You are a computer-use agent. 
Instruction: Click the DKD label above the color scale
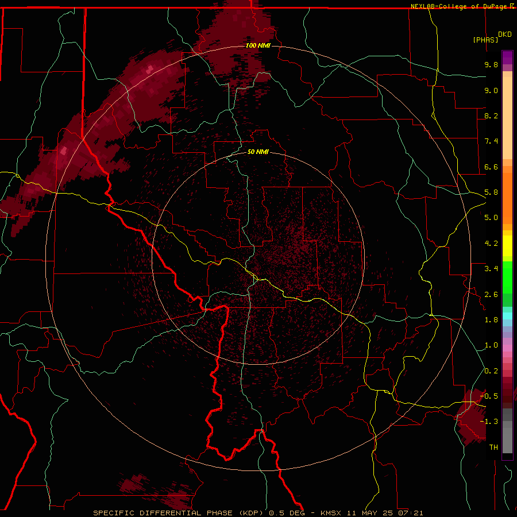coord(505,34)
